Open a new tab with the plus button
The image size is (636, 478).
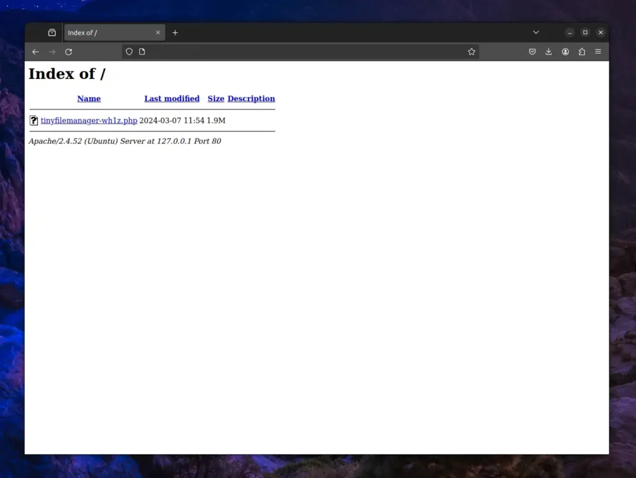pos(175,33)
